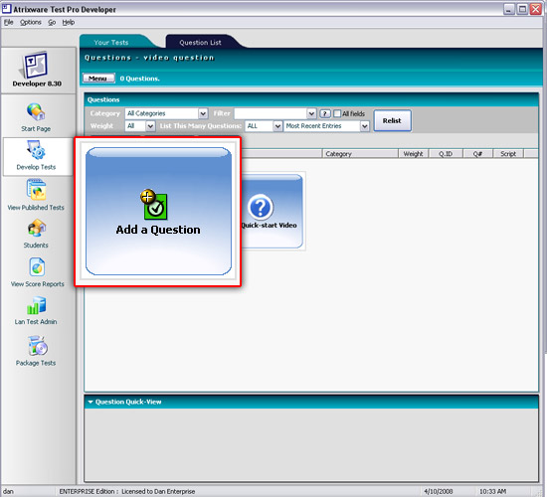
Task: Open the Options menu
Action: [x=31, y=22]
